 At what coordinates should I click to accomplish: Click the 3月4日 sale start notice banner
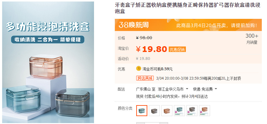click(x=216, y=26)
